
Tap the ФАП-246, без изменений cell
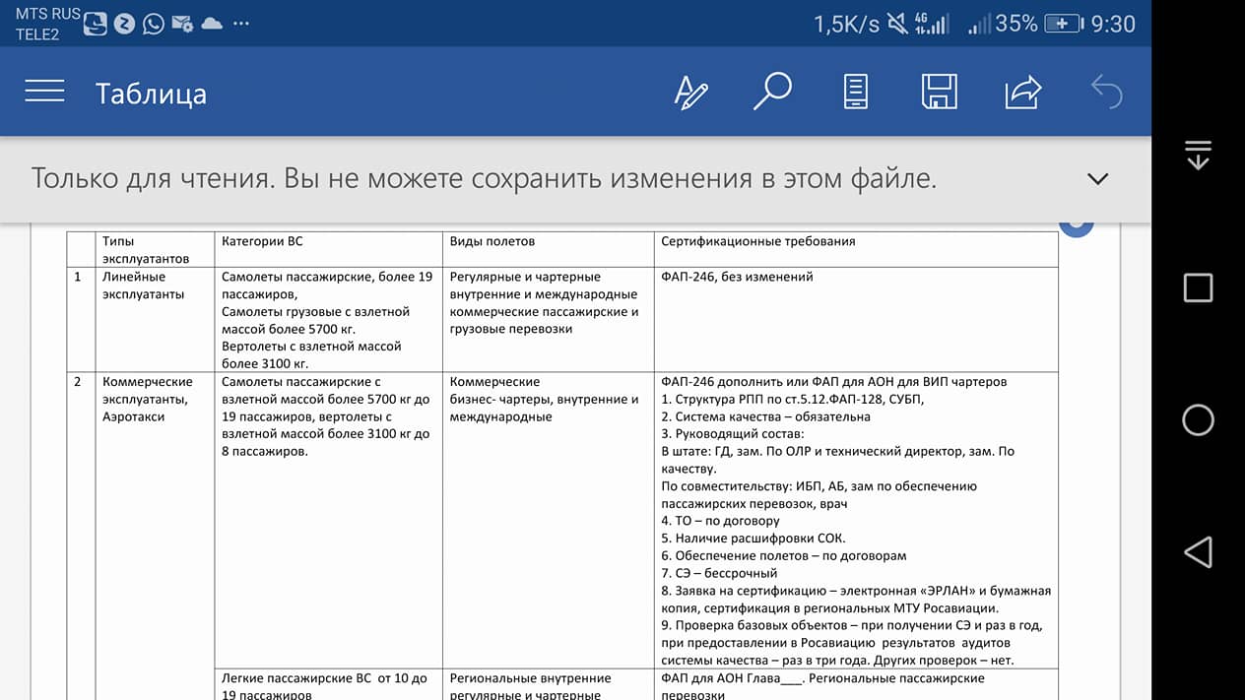coord(737,278)
